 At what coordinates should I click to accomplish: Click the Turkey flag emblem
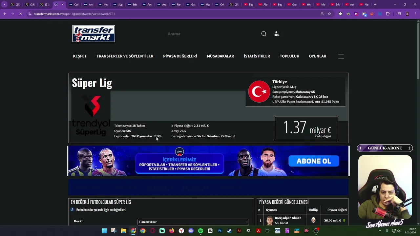259,91
